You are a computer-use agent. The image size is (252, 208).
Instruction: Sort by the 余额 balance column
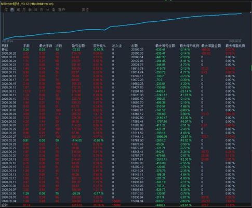[135, 46]
